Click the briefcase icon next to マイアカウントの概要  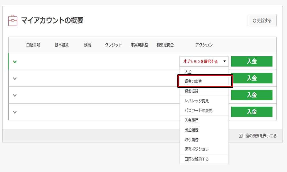[13, 20]
